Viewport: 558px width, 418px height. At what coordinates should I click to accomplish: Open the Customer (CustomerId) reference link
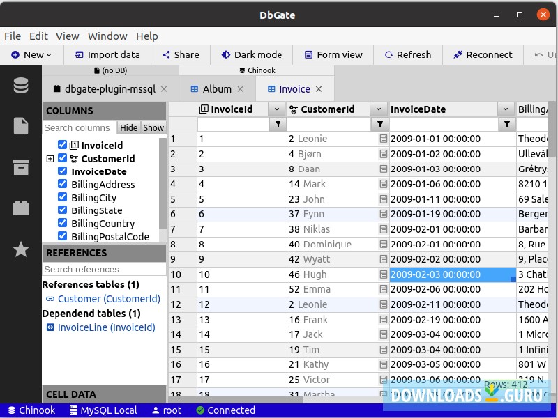pos(108,299)
